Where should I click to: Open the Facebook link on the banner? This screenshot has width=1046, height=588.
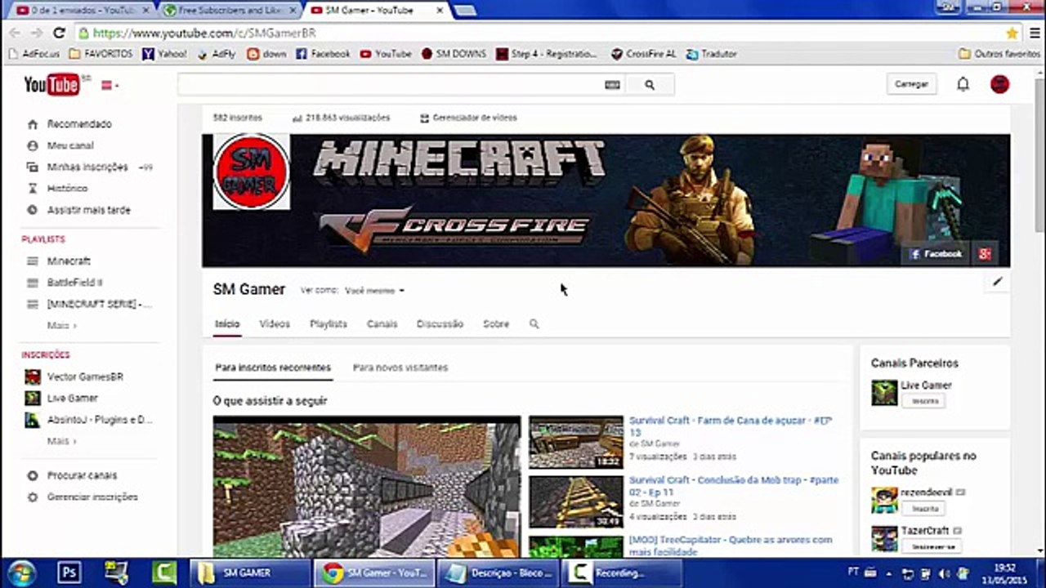coord(936,254)
